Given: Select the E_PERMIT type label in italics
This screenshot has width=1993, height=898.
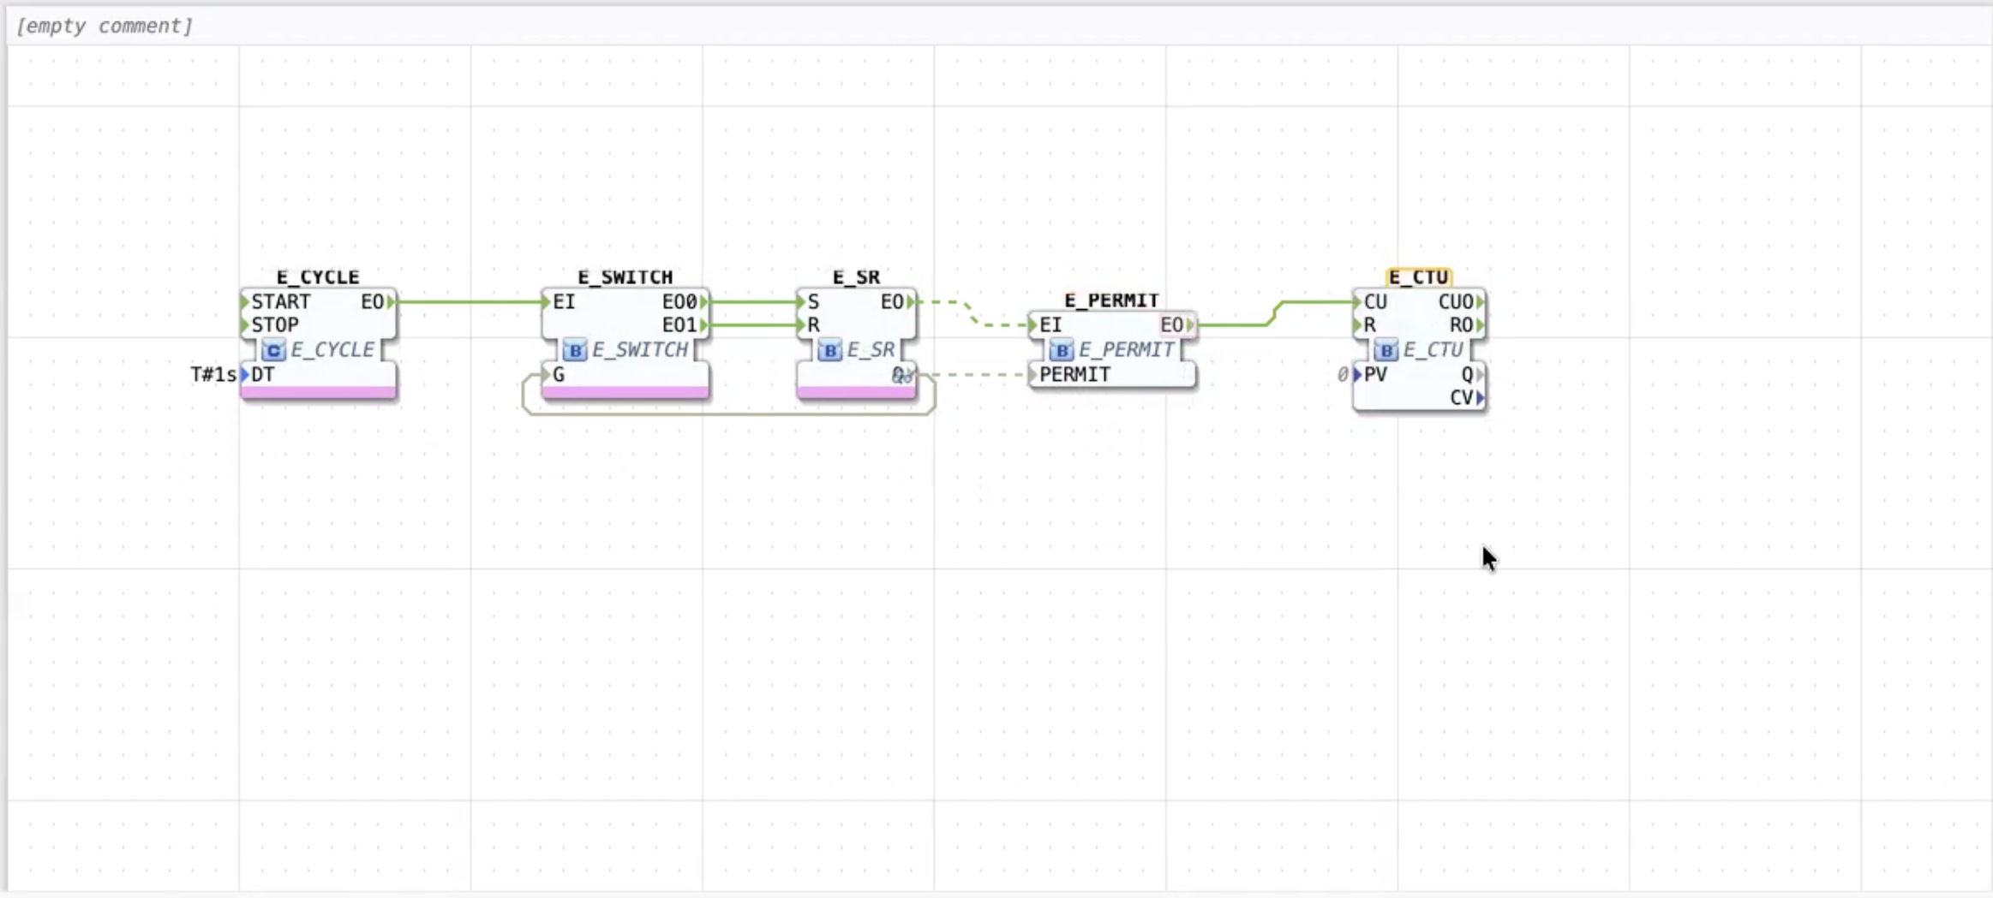Looking at the screenshot, I should click(x=1127, y=349).
